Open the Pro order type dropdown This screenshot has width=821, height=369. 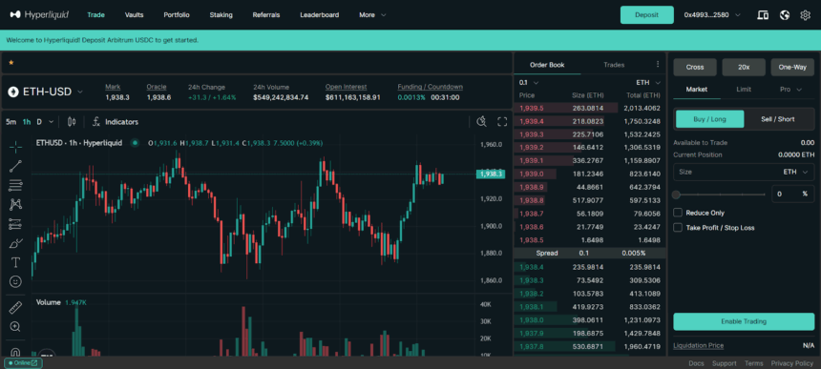click(790, 90)
